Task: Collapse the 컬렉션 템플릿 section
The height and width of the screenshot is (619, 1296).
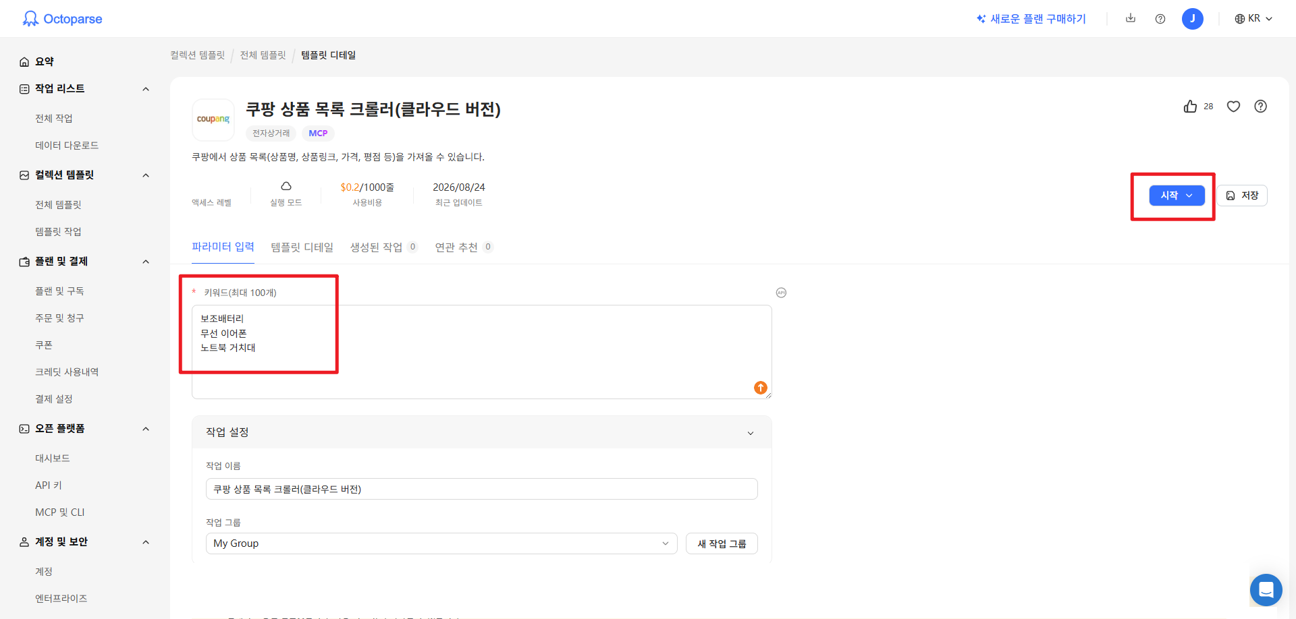Action: 146,175
